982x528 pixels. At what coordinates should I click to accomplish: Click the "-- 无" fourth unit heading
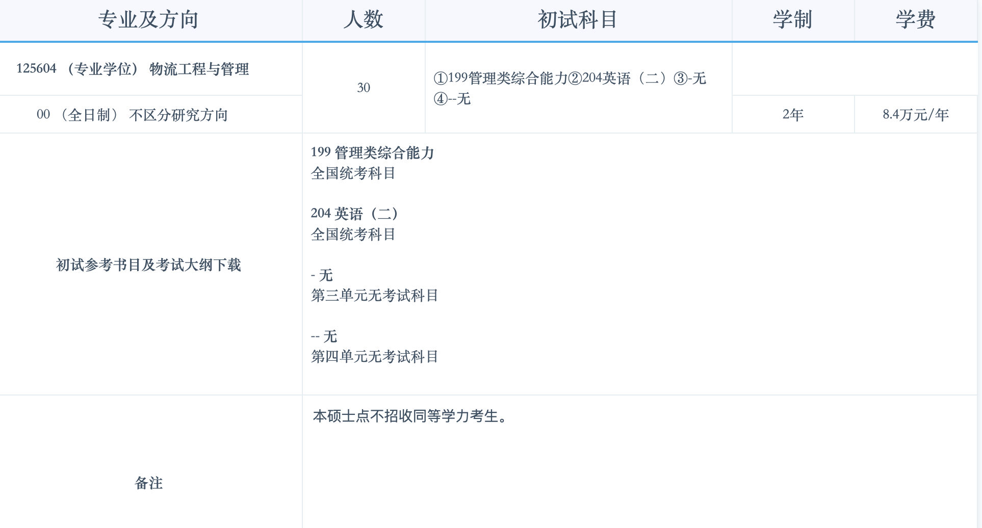pyautogui.click(x=324, y=336)
